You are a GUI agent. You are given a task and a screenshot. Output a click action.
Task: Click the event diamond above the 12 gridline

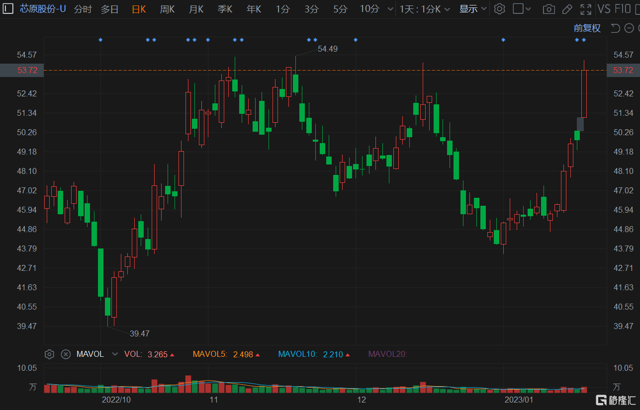coord(356,40)
